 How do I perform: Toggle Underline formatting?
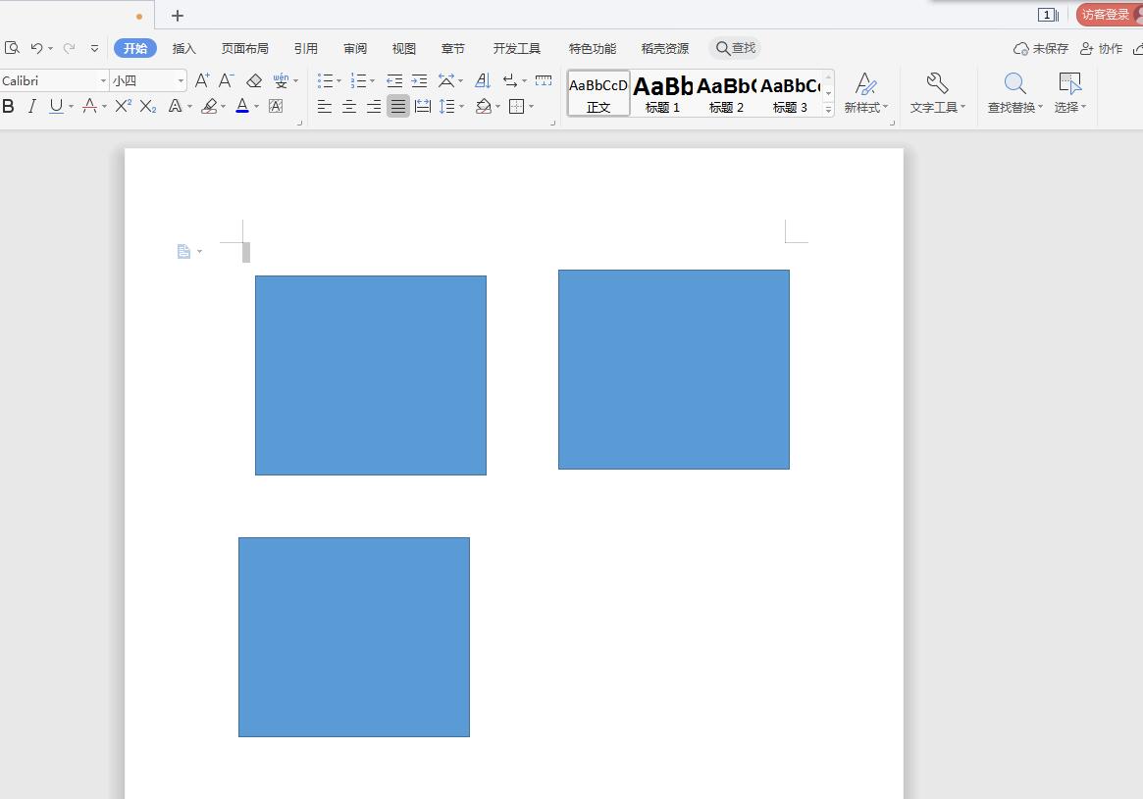tap(56, 106)
